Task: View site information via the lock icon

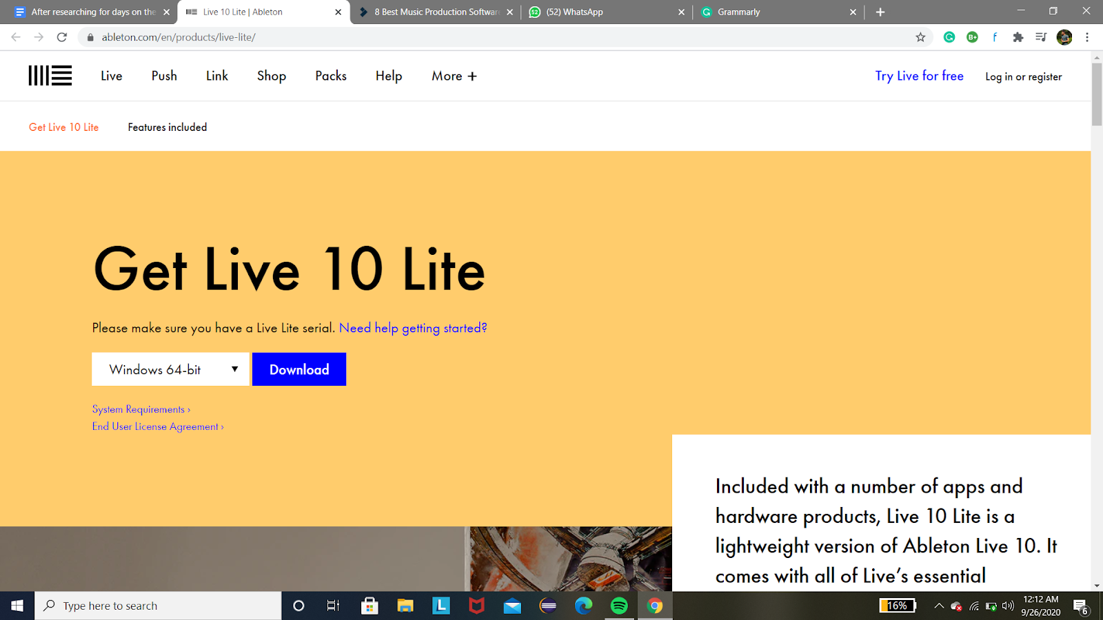Action: (90, 37)
